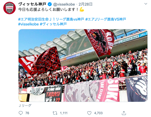Click the blue verified badge icon
Viewport: 151px width, 117px height.
coord(50,4)
